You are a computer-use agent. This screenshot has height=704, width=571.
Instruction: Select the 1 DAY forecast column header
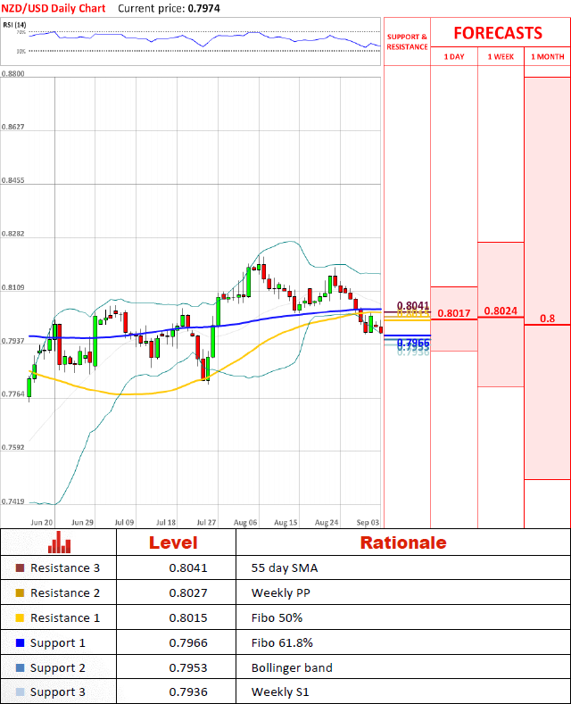click(453, 57)
